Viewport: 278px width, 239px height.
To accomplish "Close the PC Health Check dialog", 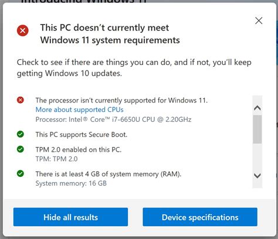I will (259, 21).
